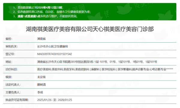The width and height of the screenshot is (180, 108).
Task: Click the clinic name heading 湖南祺美医疗美容有限公司天心祺美医疗美容门诊部
Action: click(90, 29)
